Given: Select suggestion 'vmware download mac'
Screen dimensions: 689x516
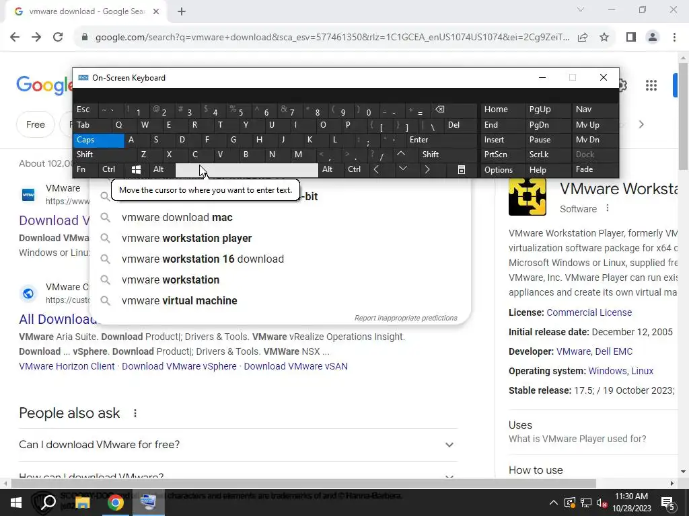Looking at the screenshot, I should click(x=280, y=217).
